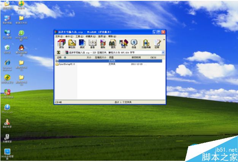Open the Options (选项) menu

[102, 36]
